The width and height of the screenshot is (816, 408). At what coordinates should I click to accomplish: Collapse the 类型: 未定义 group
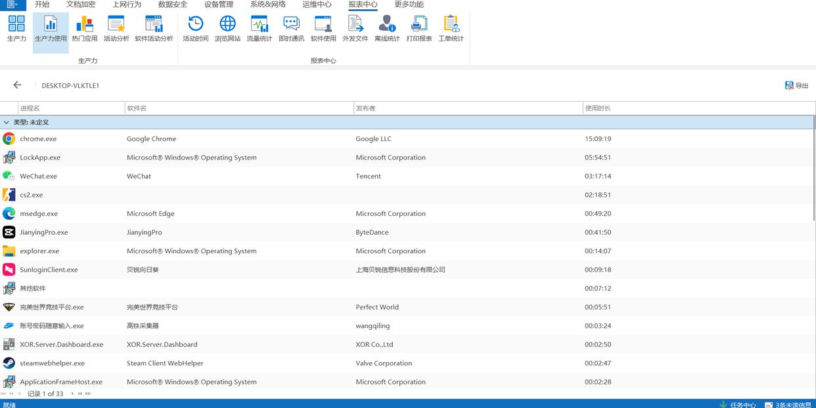click(x=7, y=123)
